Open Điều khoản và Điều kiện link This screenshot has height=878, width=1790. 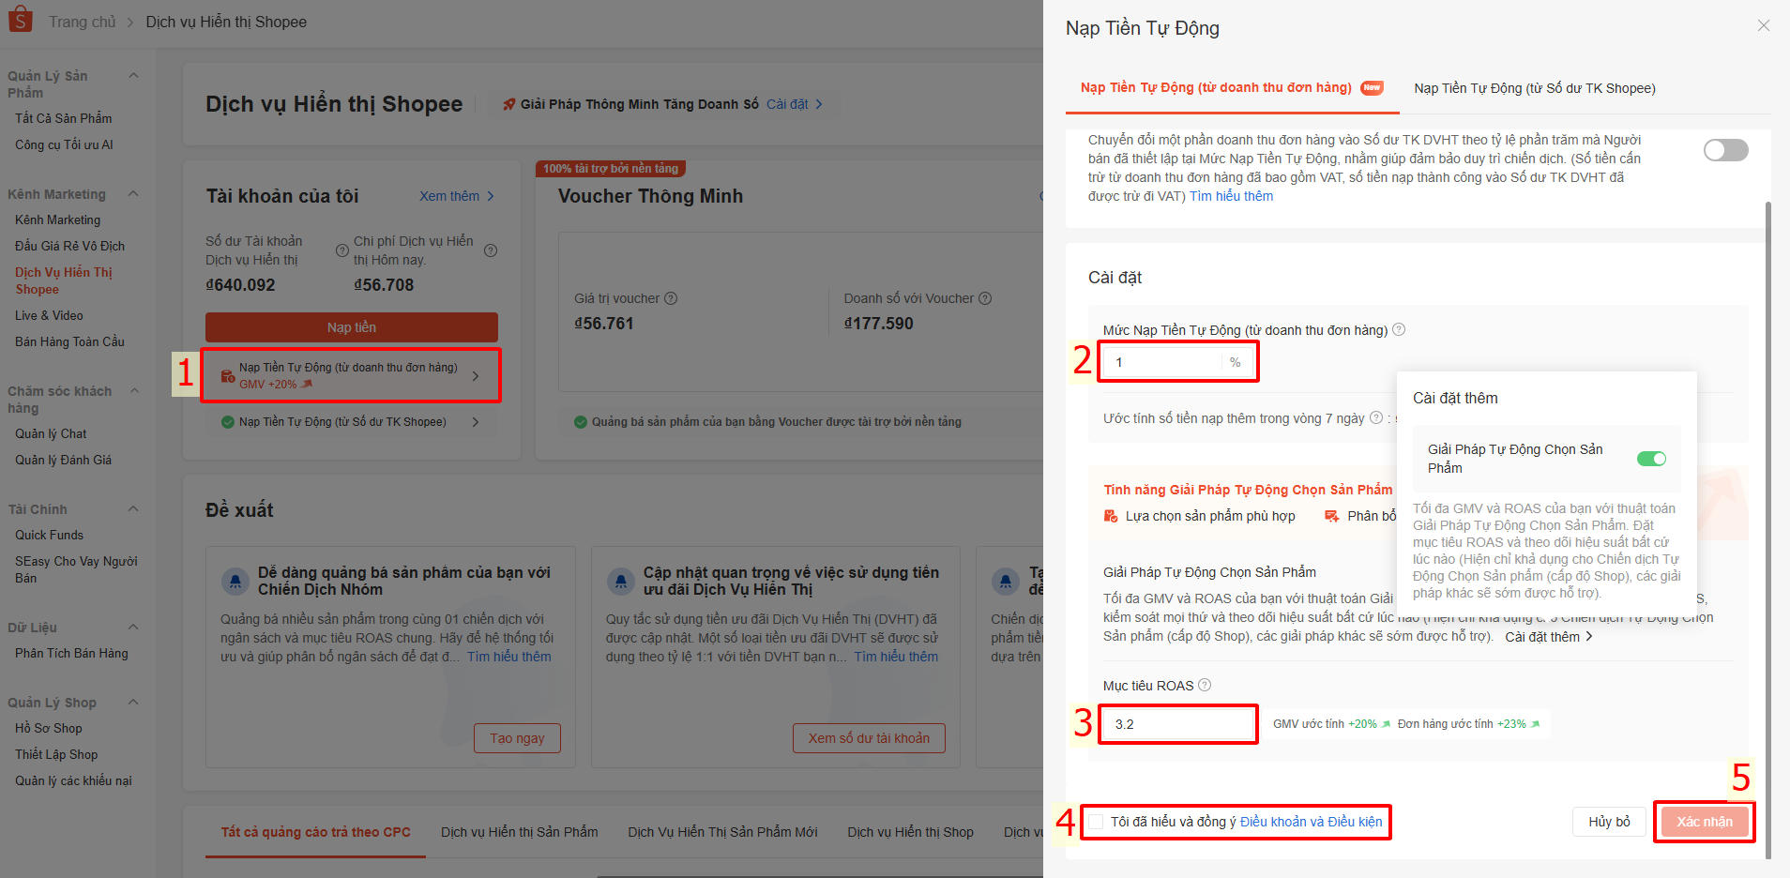(1311, 822)
